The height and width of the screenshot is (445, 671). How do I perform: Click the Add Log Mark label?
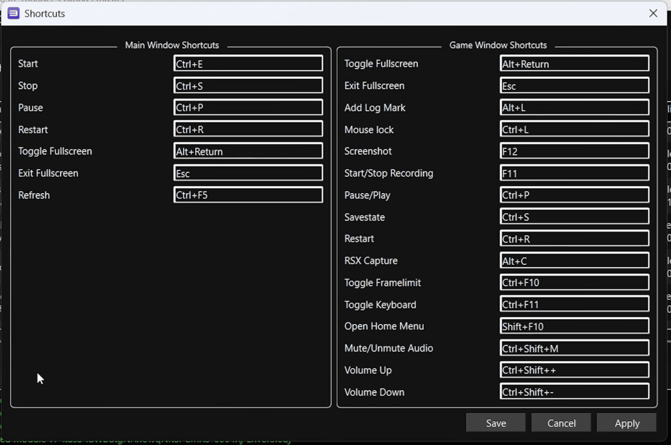click(375, 108)
